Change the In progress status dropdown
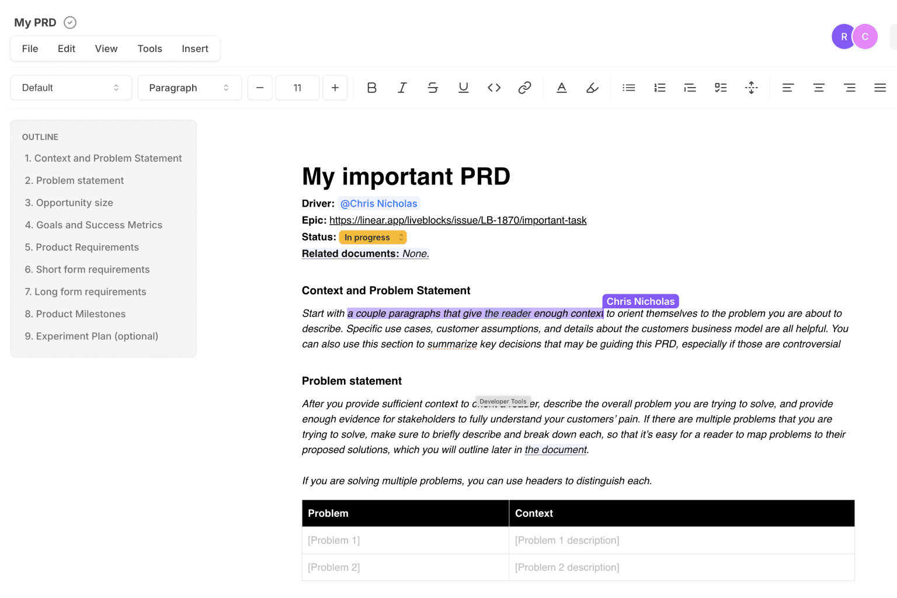 [373, 237]
